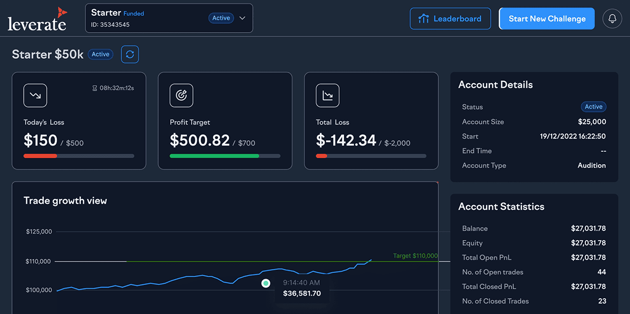The image size is (630, 314).
Task: Open the notifications bell
Action: click(612, 18)
